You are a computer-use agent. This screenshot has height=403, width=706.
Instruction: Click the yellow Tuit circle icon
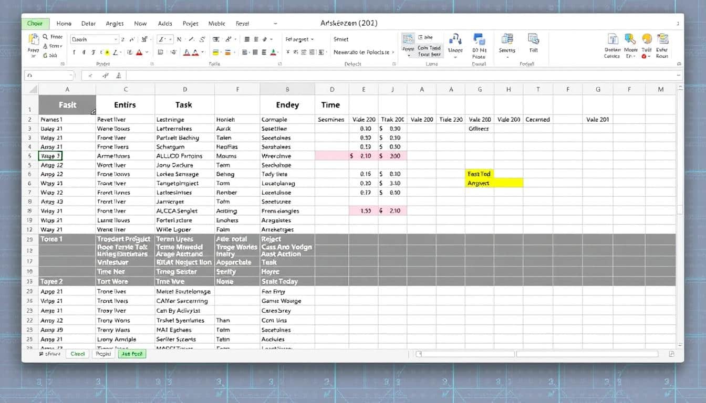tap(647, 39)
